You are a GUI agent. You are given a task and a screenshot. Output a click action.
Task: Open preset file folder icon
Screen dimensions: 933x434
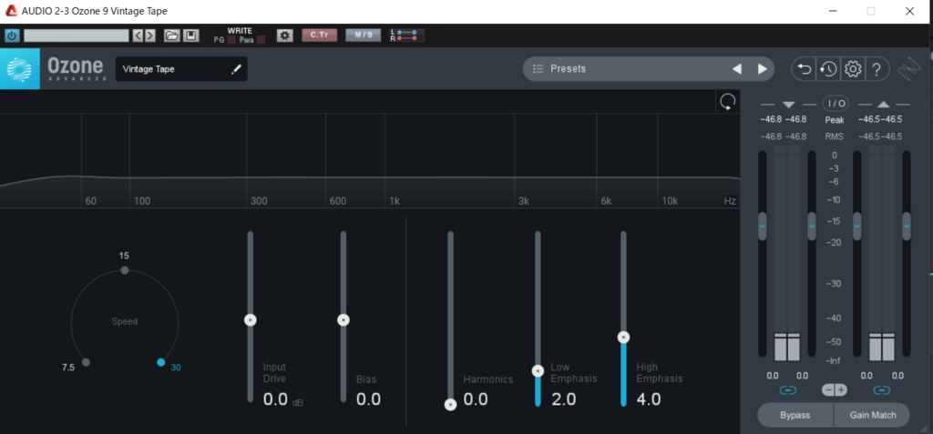172,35
